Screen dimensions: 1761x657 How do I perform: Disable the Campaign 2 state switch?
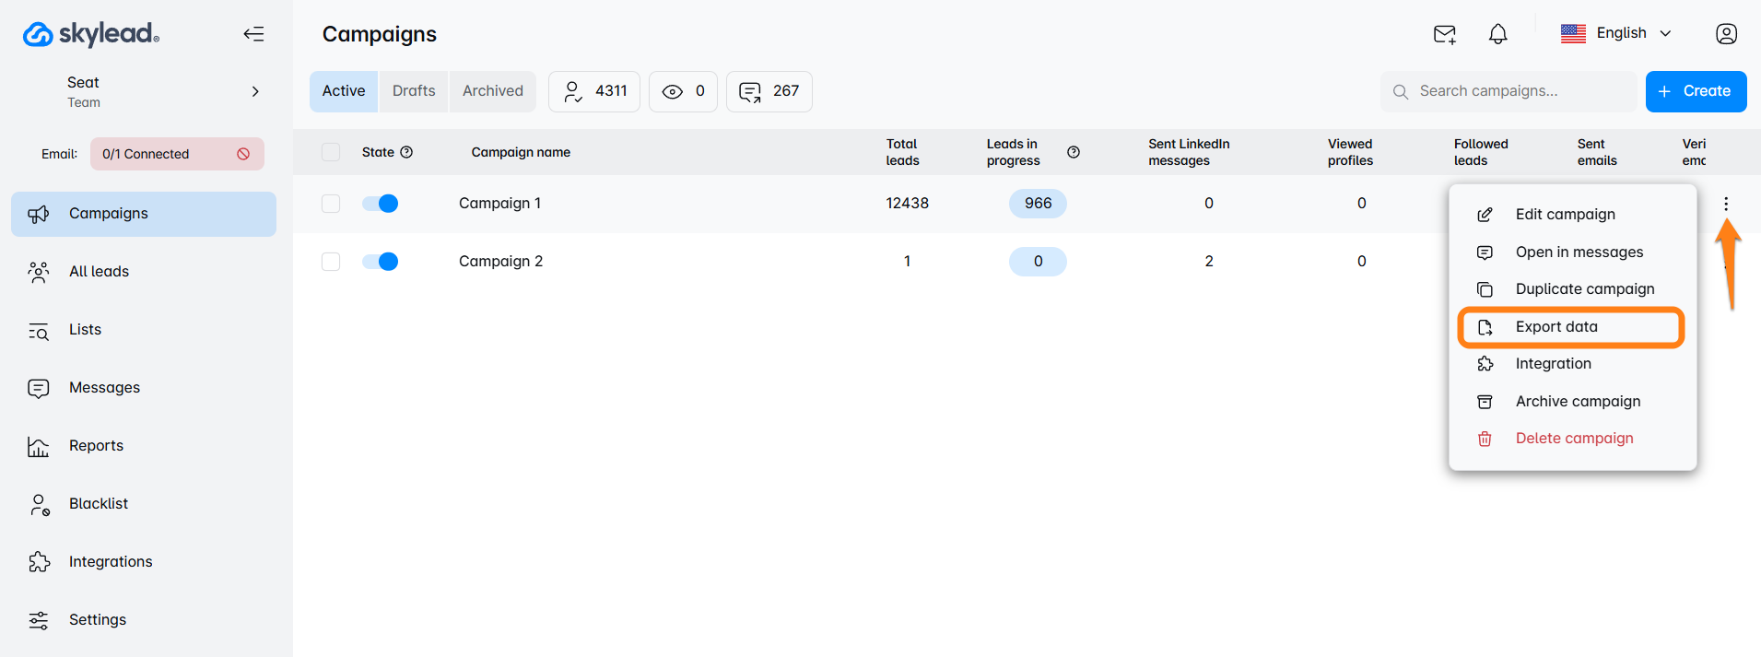[380, 262]
